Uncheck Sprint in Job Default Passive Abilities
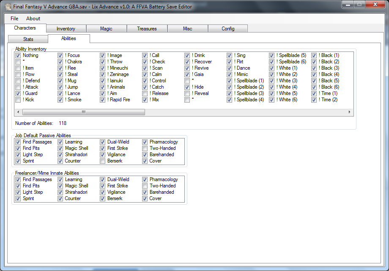The width and height of the screenshot is (389, 271). coord(18,161)
